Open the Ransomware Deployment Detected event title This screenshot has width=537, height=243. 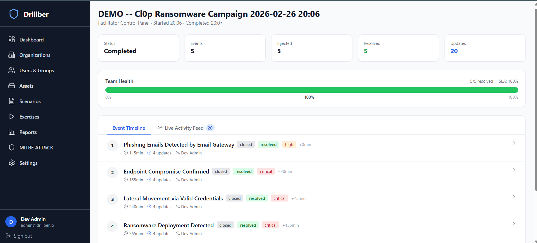tap(169, 225)
